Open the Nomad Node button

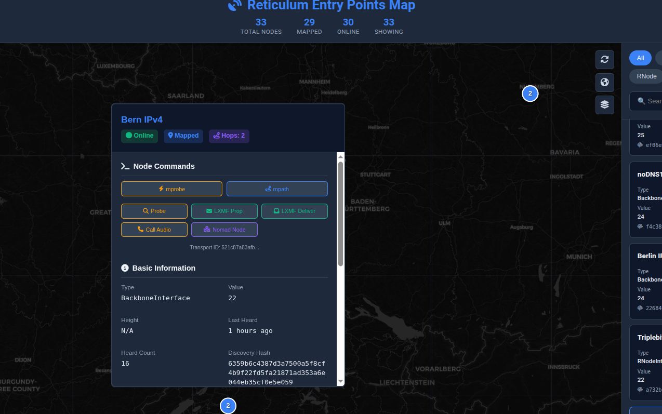[x=224, y=229]
